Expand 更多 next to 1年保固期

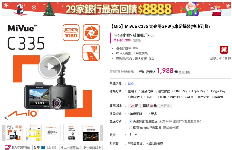pos(153,114)
